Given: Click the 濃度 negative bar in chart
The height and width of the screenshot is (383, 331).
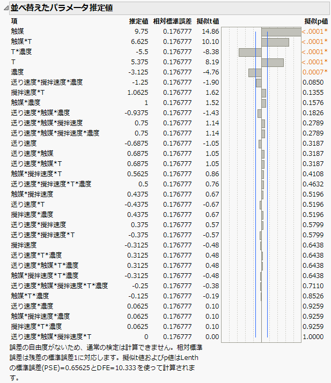Looking at the screenshot, I should click(x=255, y=73).
